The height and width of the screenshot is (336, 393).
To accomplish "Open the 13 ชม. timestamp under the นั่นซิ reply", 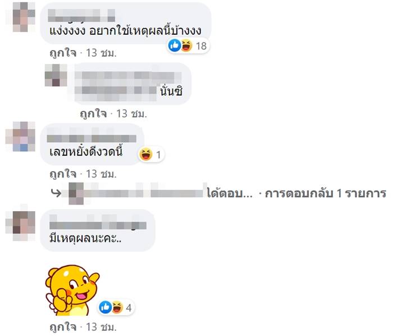I will coord(131,113).
